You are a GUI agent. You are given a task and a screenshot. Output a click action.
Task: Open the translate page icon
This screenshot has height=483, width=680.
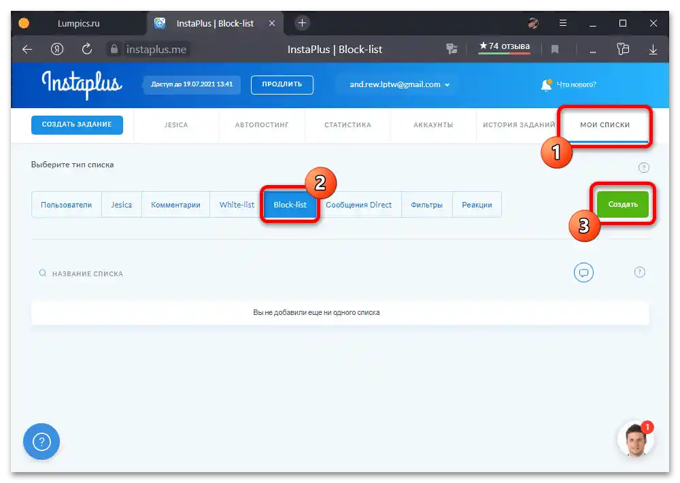[x=452, y=49]
